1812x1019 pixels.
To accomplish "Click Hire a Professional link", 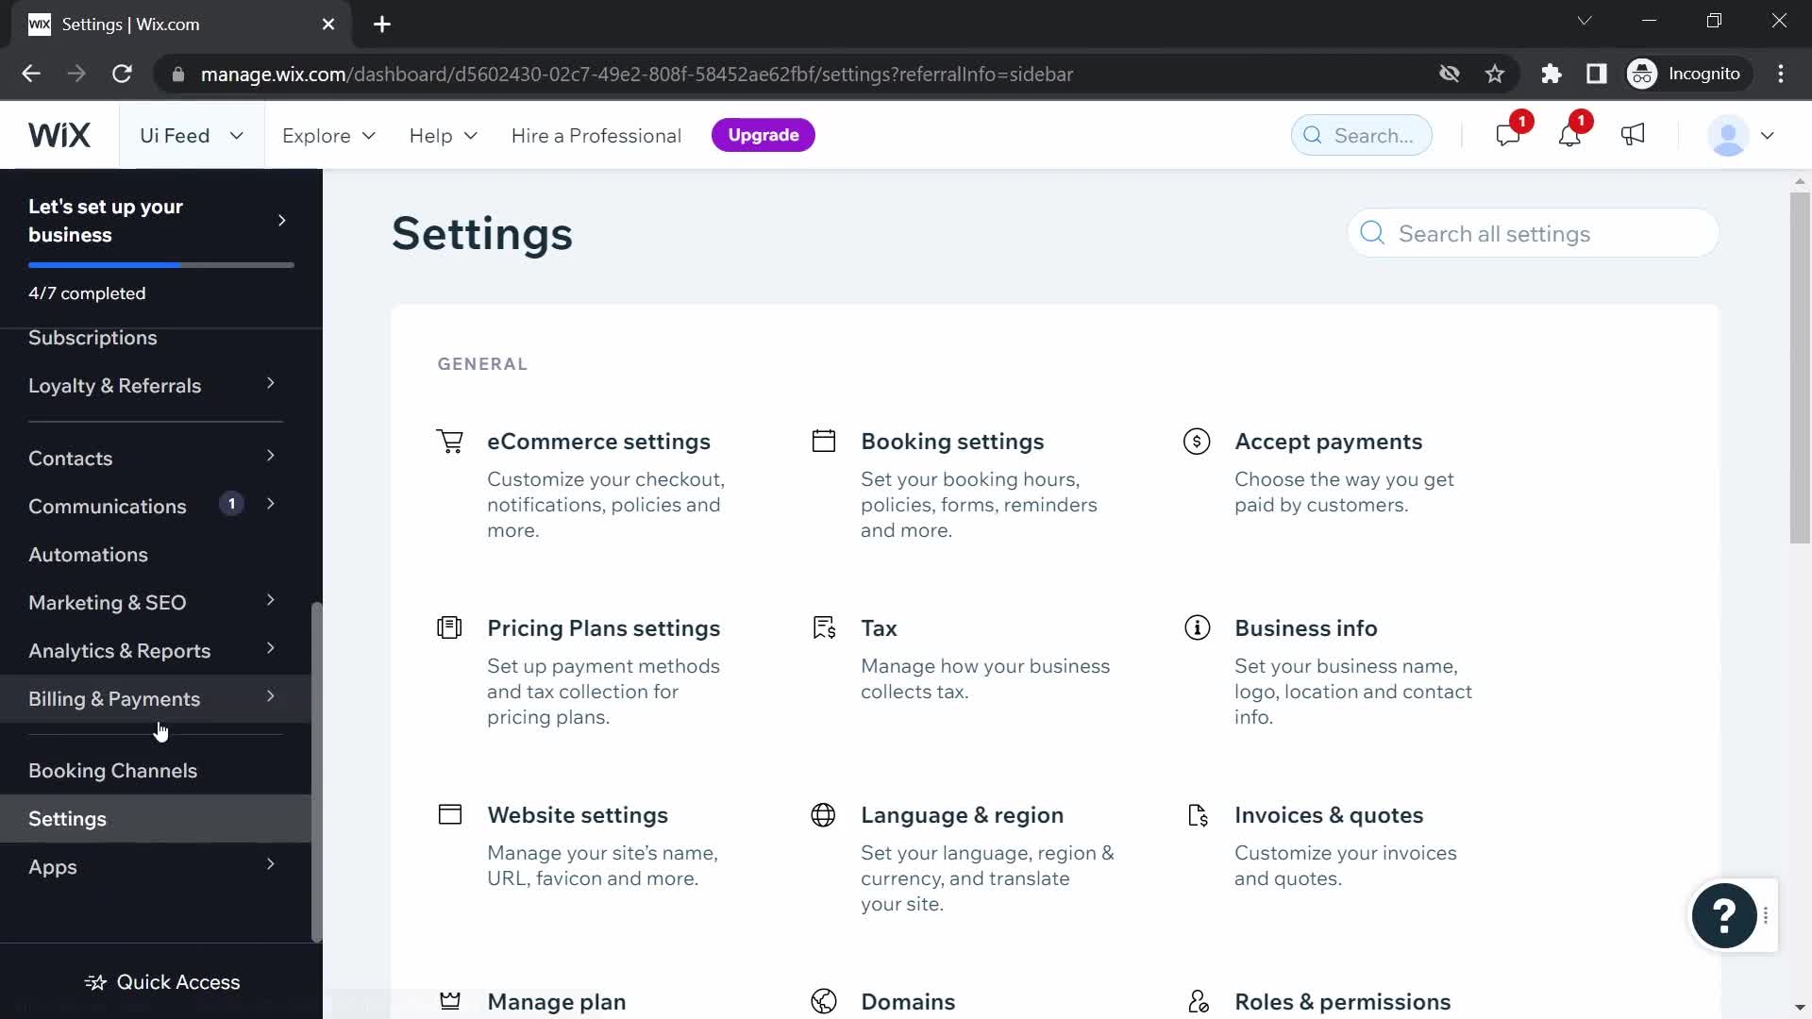I will point(596,136).
